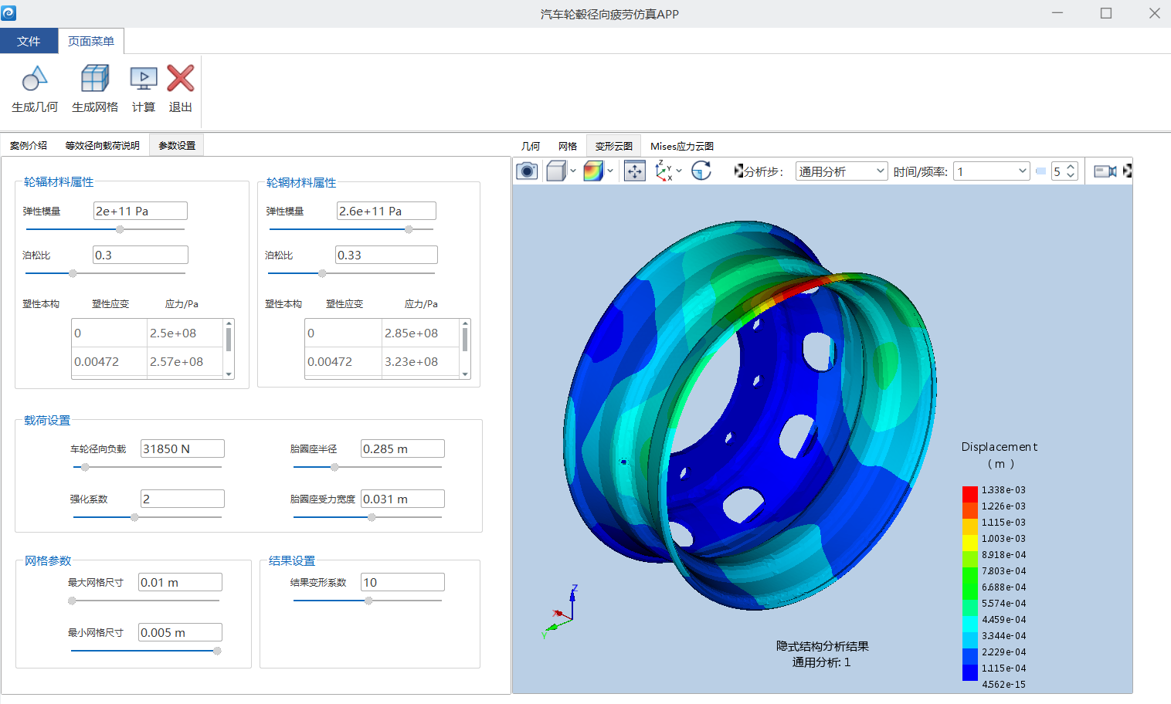Adjust 胎圈座半径 slider handle
Screen dimensions: 1171x704
coord(334,467)
